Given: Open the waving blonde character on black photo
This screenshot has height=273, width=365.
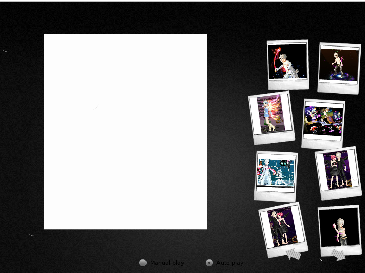Looking at the screenshot, I should tap(339, 227).
